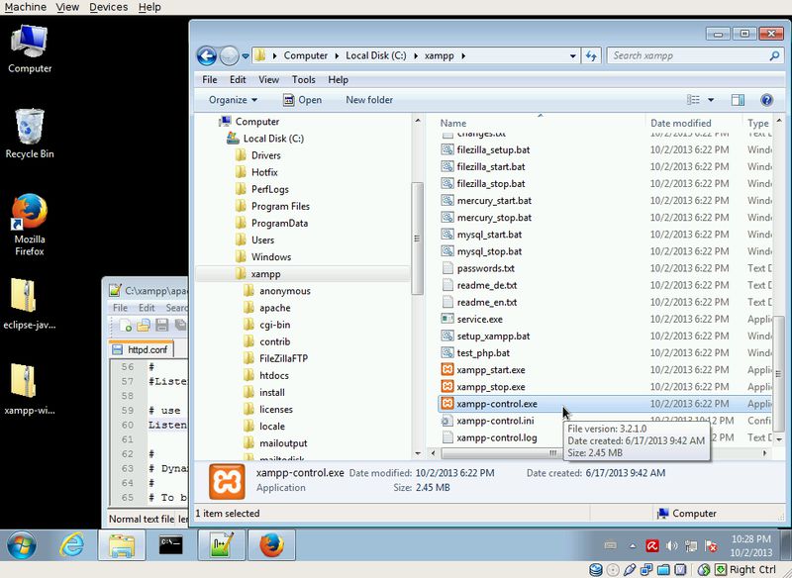
Task: Expand the change view options dropdown arrow
Action: pyautogui.click(x=712, y=100)
